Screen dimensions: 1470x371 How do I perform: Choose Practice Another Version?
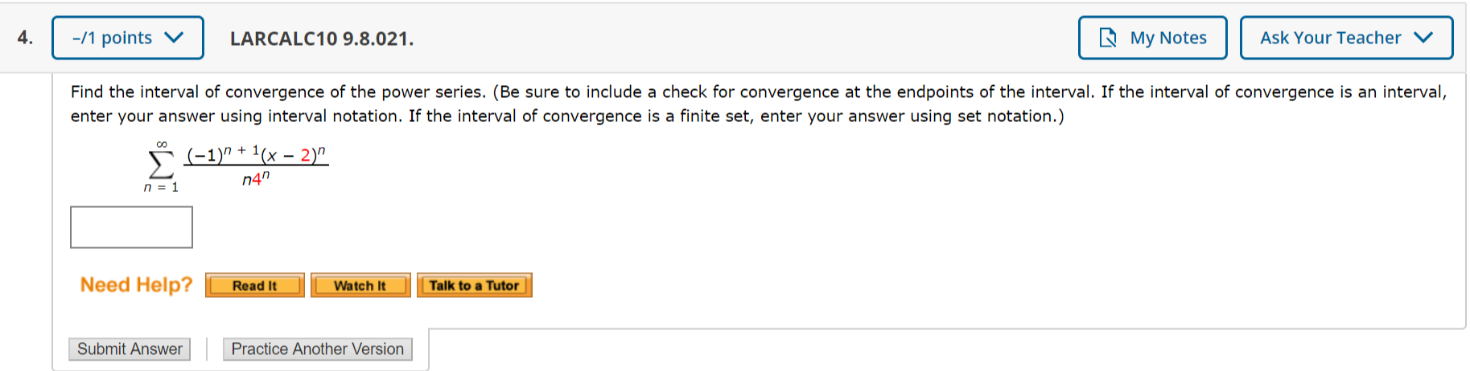317,349
